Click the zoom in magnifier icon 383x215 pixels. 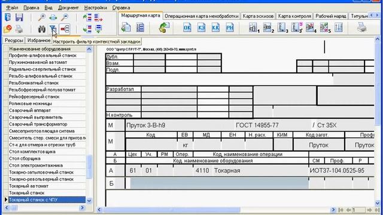(42, 17)
